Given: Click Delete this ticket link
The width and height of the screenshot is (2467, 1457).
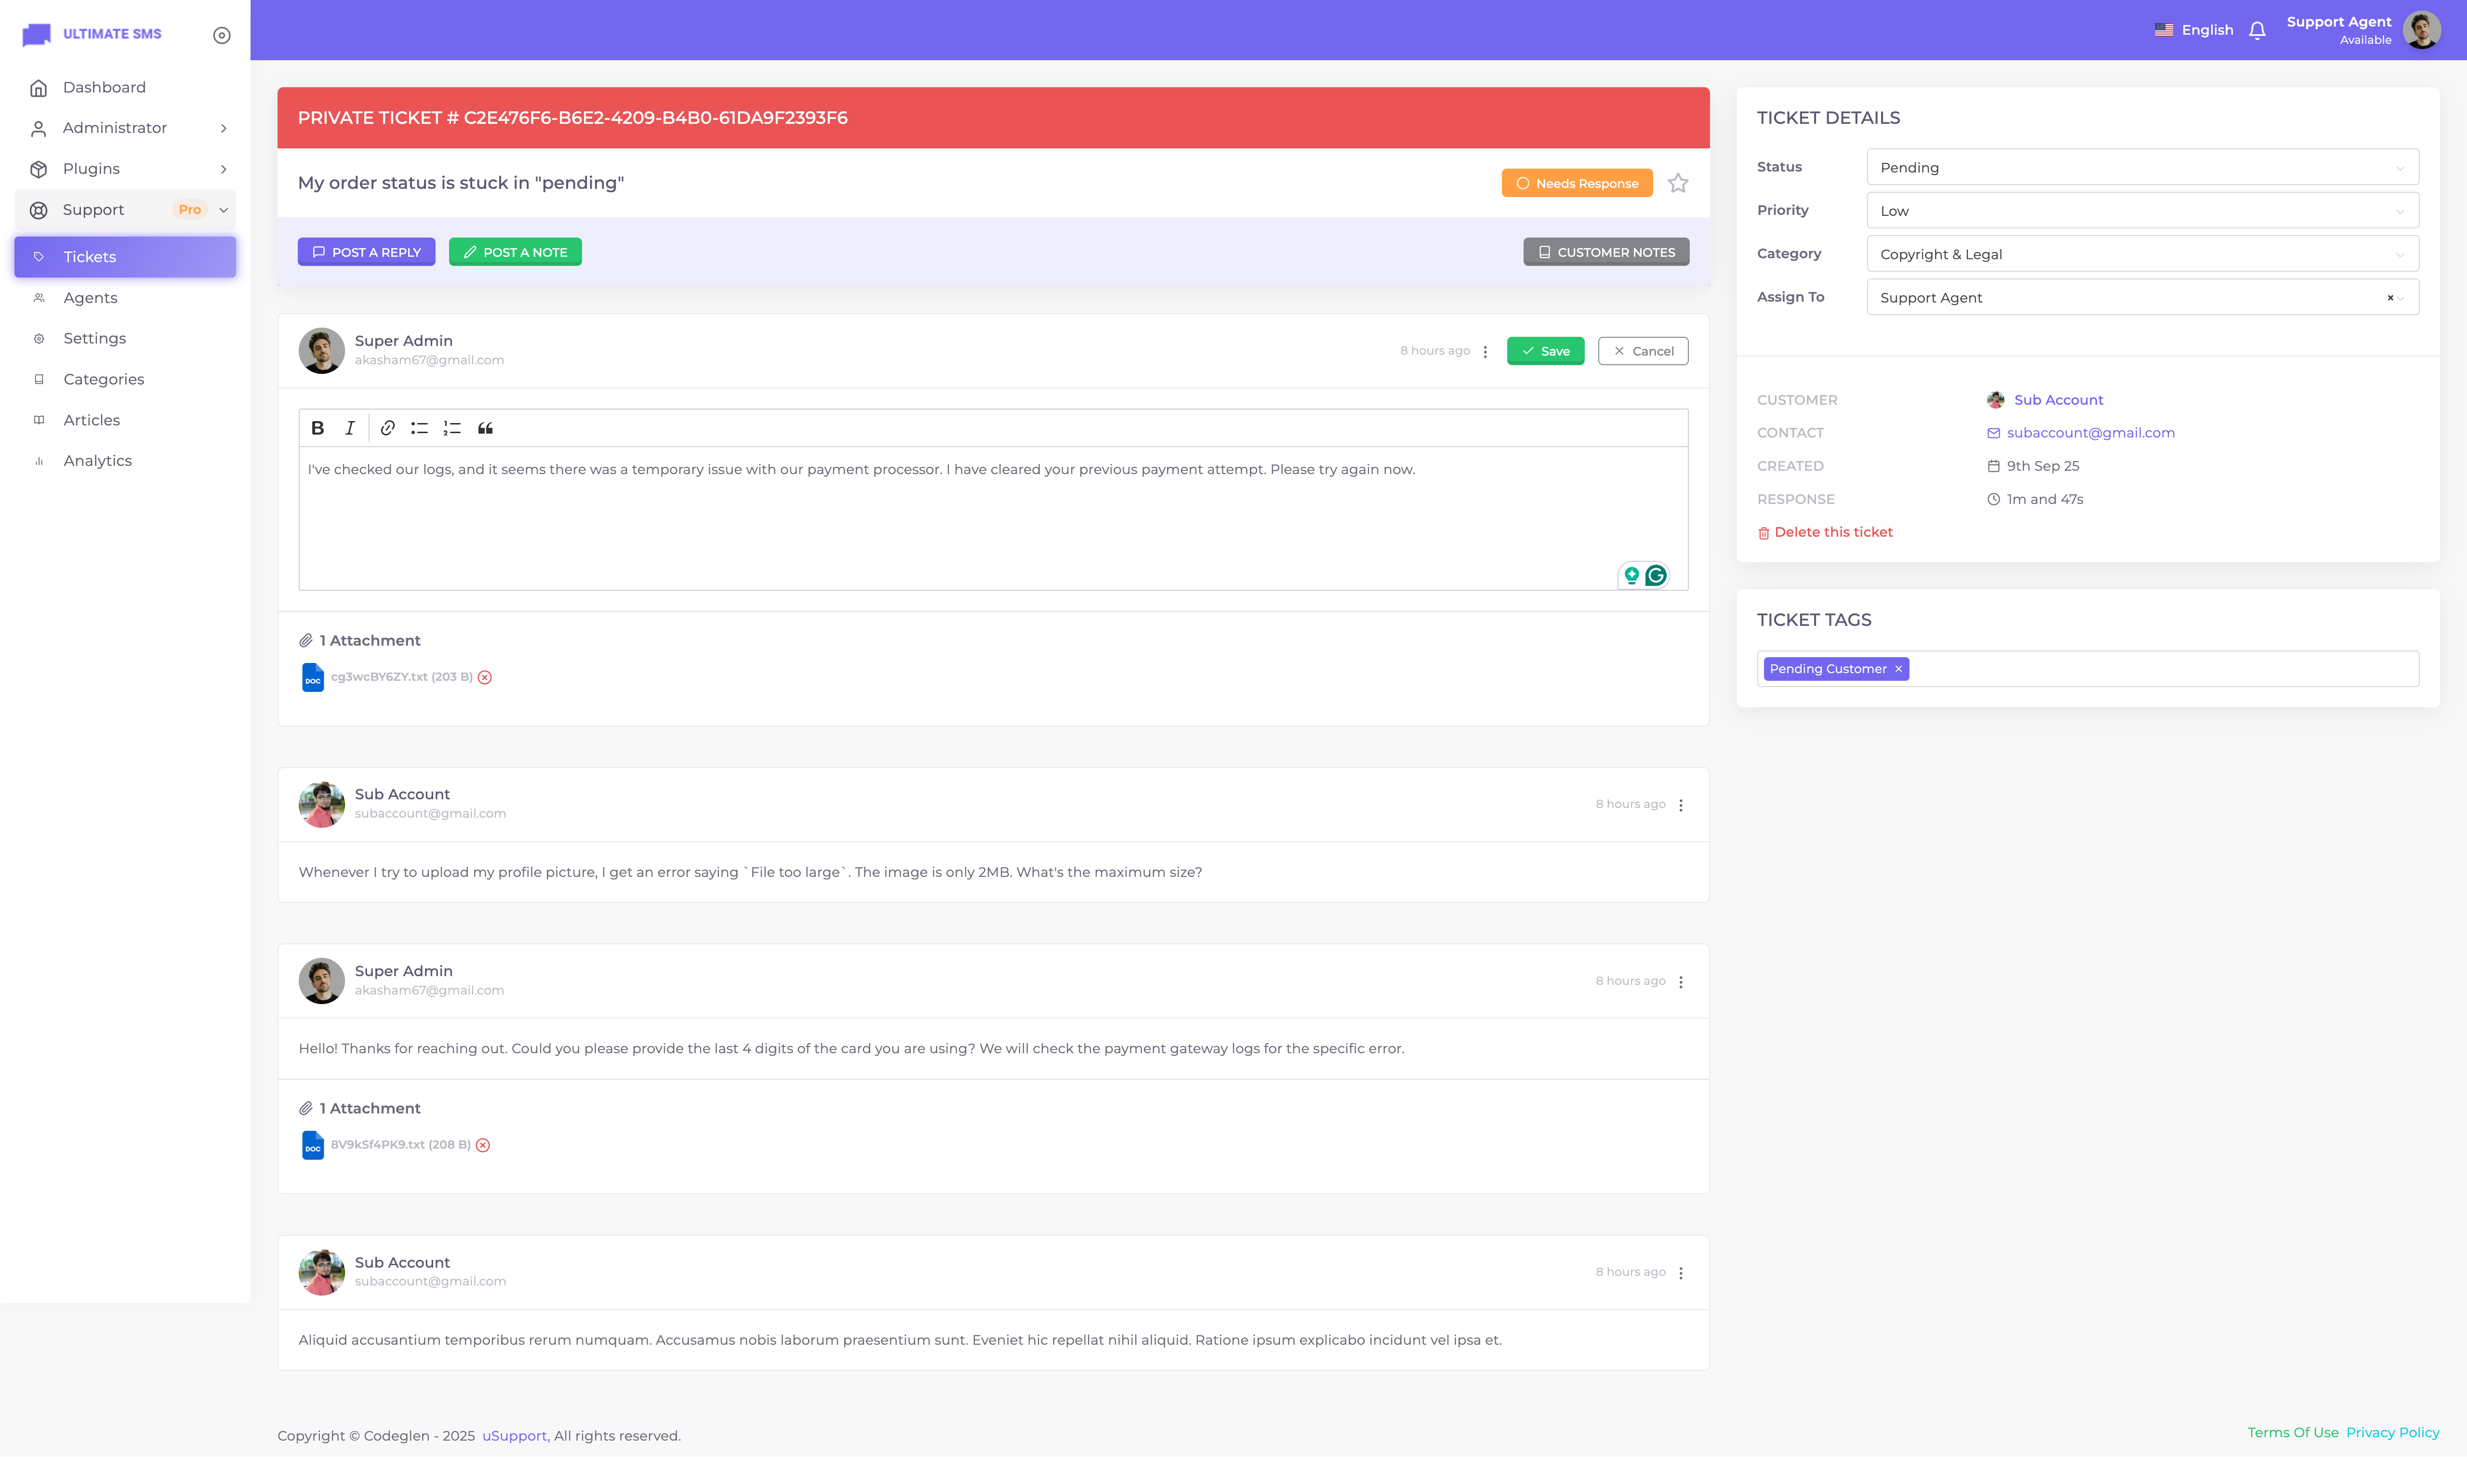Looking at the screenshot, I should [x=1832, y=532].
